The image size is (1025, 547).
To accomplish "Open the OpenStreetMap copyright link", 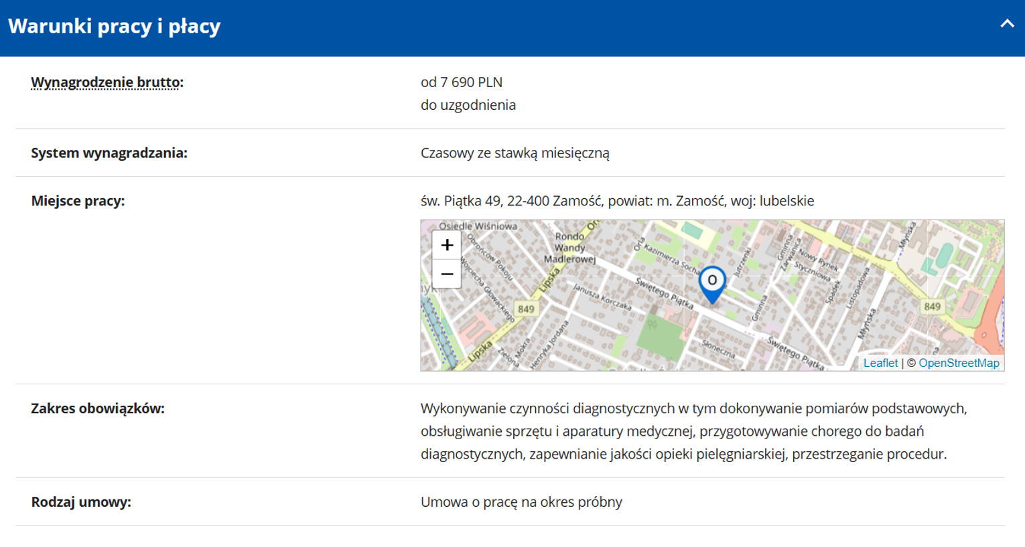I will (958, 363).
